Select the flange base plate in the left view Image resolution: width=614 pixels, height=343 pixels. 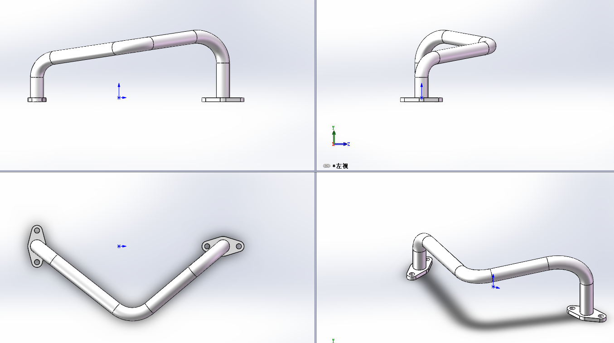click(x=421, y=100)
